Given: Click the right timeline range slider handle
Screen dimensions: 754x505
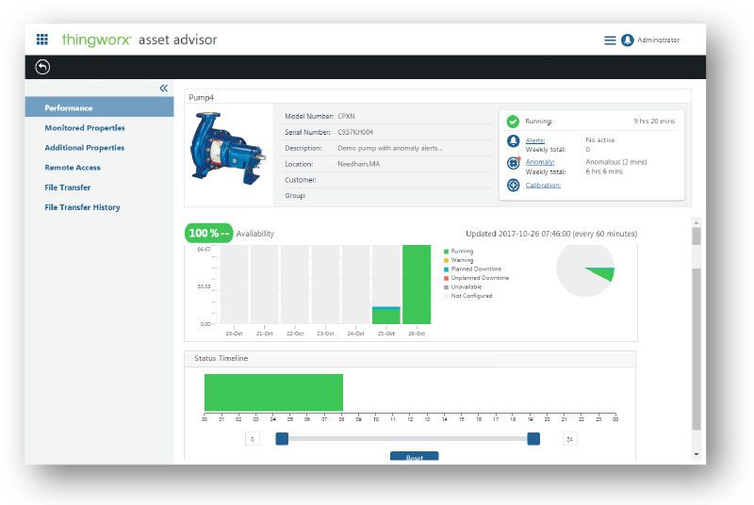Looking at the screenshot, I should 533,439.
